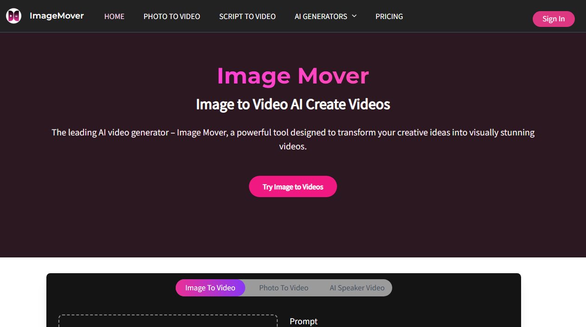This screenshot has height=327, width=586.
Task: Switch to the Photo To Video tab
Action: [x=283, y=288]
